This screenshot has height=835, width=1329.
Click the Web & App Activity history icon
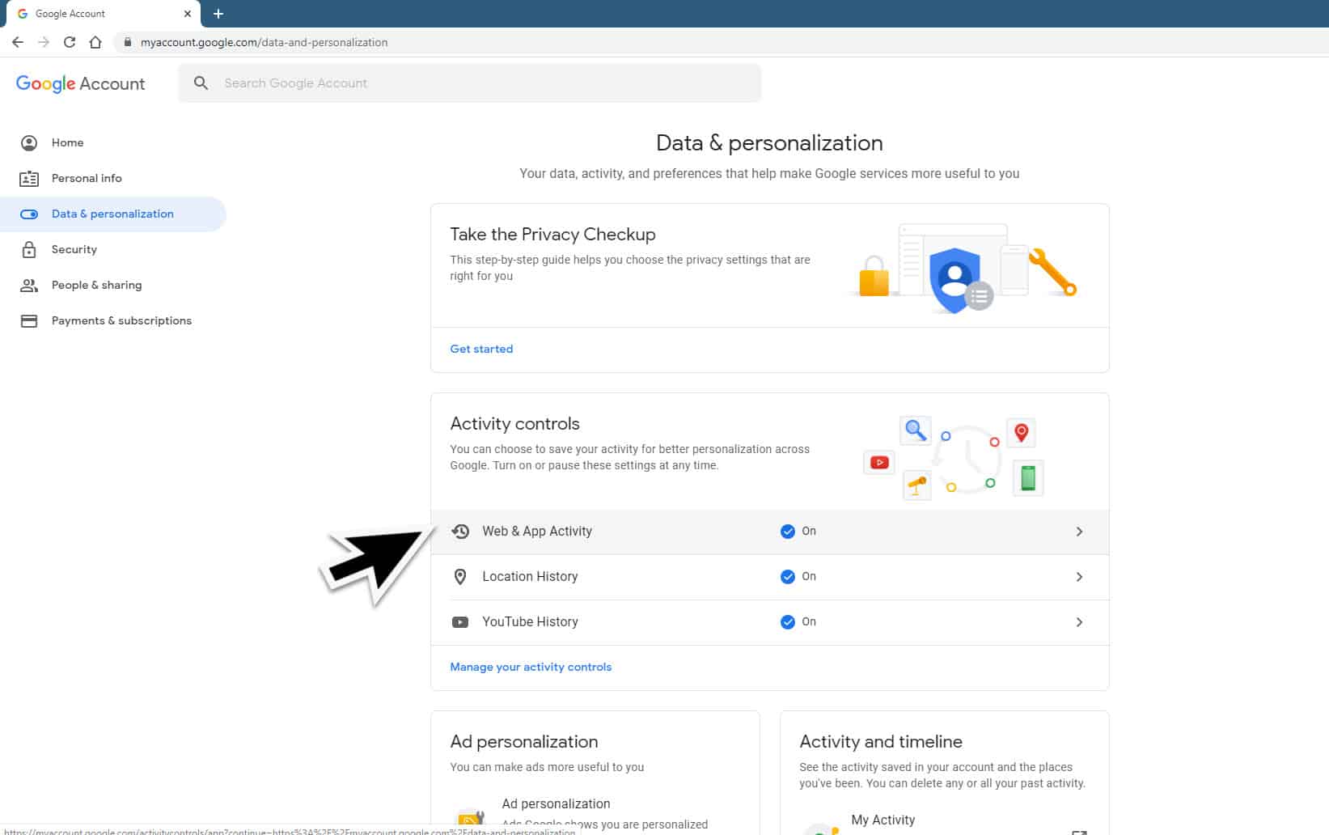460,531
